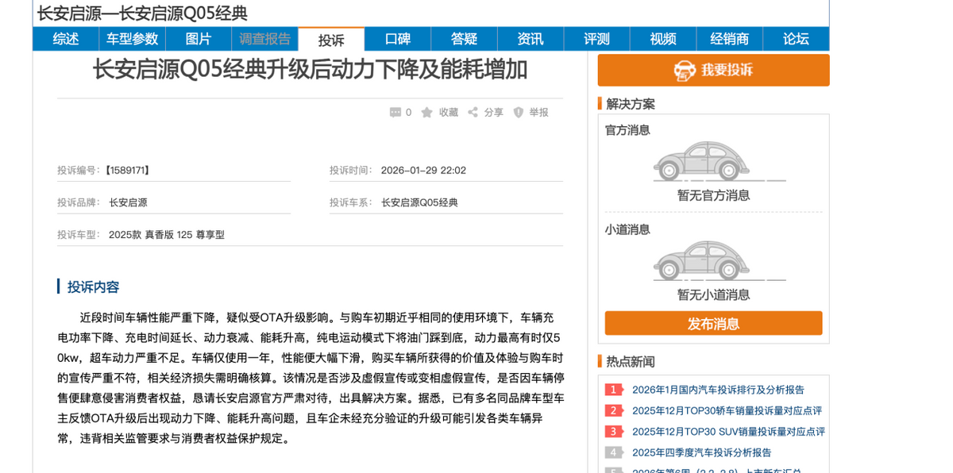This screenshot has width=953, height=473.
Task: Open 2025年12月TOP30轿车销量投诉量 link
Action: 727,410
